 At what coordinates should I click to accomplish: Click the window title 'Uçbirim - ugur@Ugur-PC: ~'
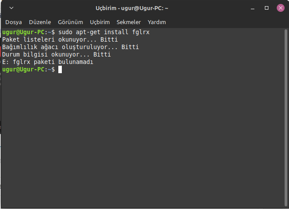(x=132, y=8)
